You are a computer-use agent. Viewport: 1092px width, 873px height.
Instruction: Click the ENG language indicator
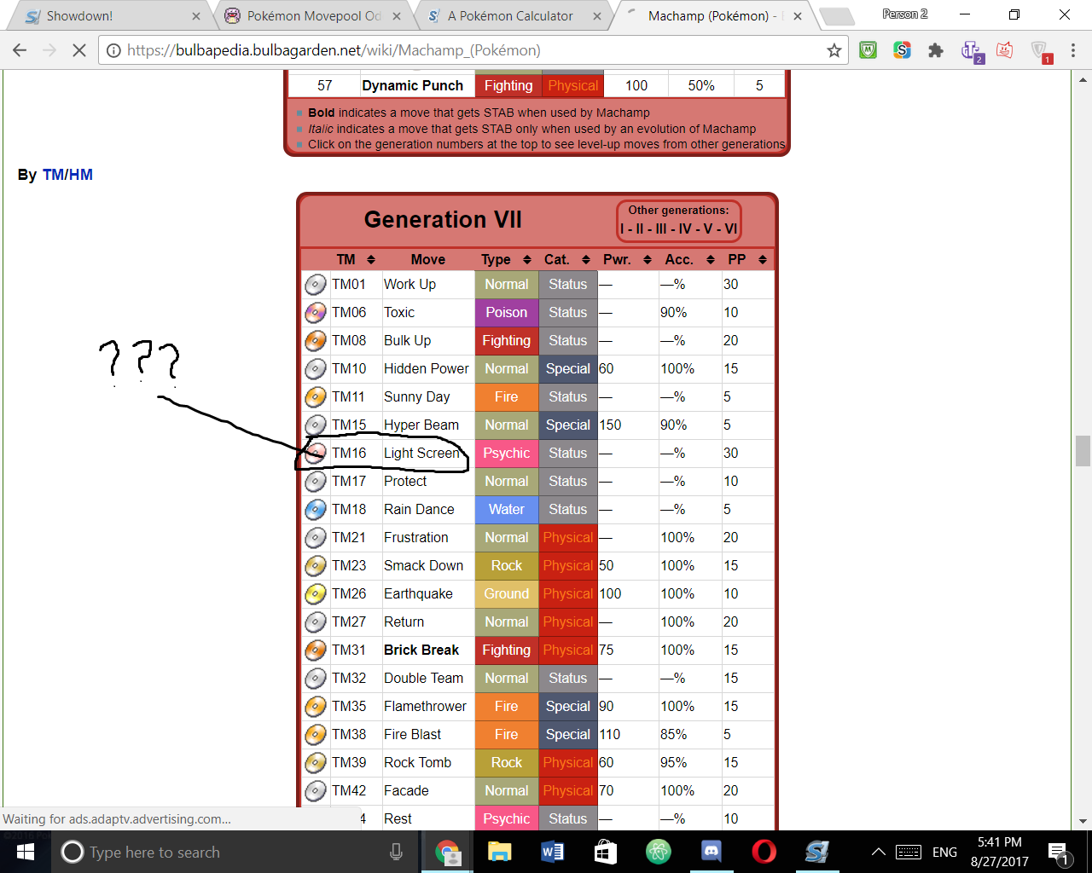point(944,852)
